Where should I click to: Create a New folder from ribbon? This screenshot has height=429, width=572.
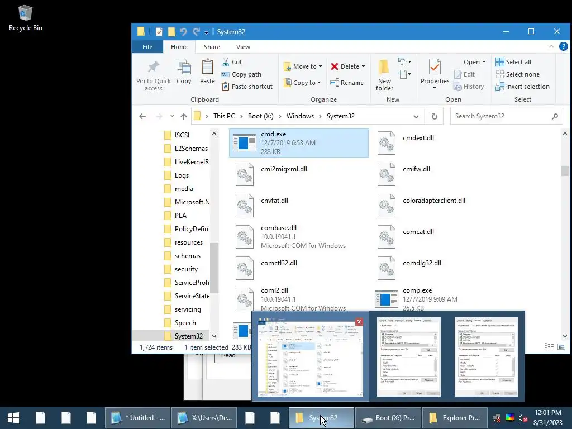(x=384, y=75)
